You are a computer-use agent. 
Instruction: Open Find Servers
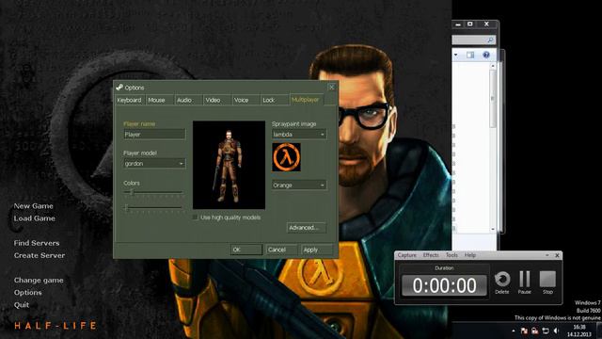point(37,243)
